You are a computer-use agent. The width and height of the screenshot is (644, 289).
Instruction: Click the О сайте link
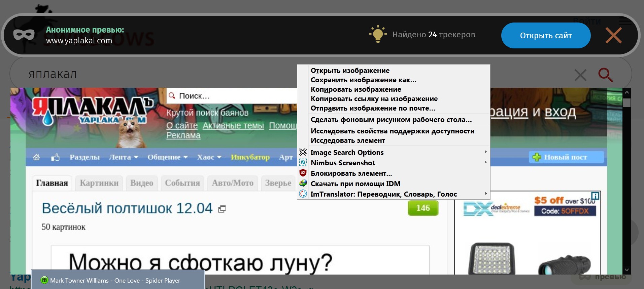point(182,126)
